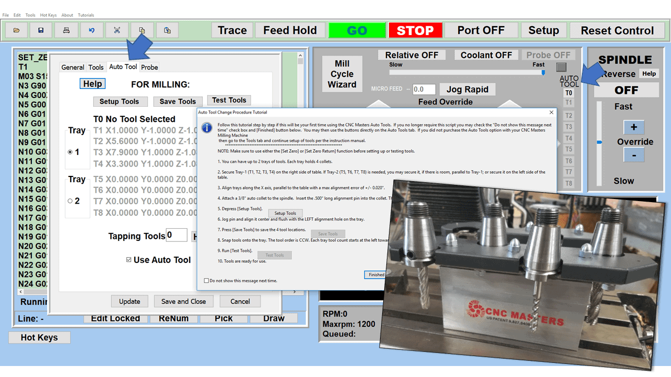Click the green GO button
Screen dimensions: 671x377
357,30
